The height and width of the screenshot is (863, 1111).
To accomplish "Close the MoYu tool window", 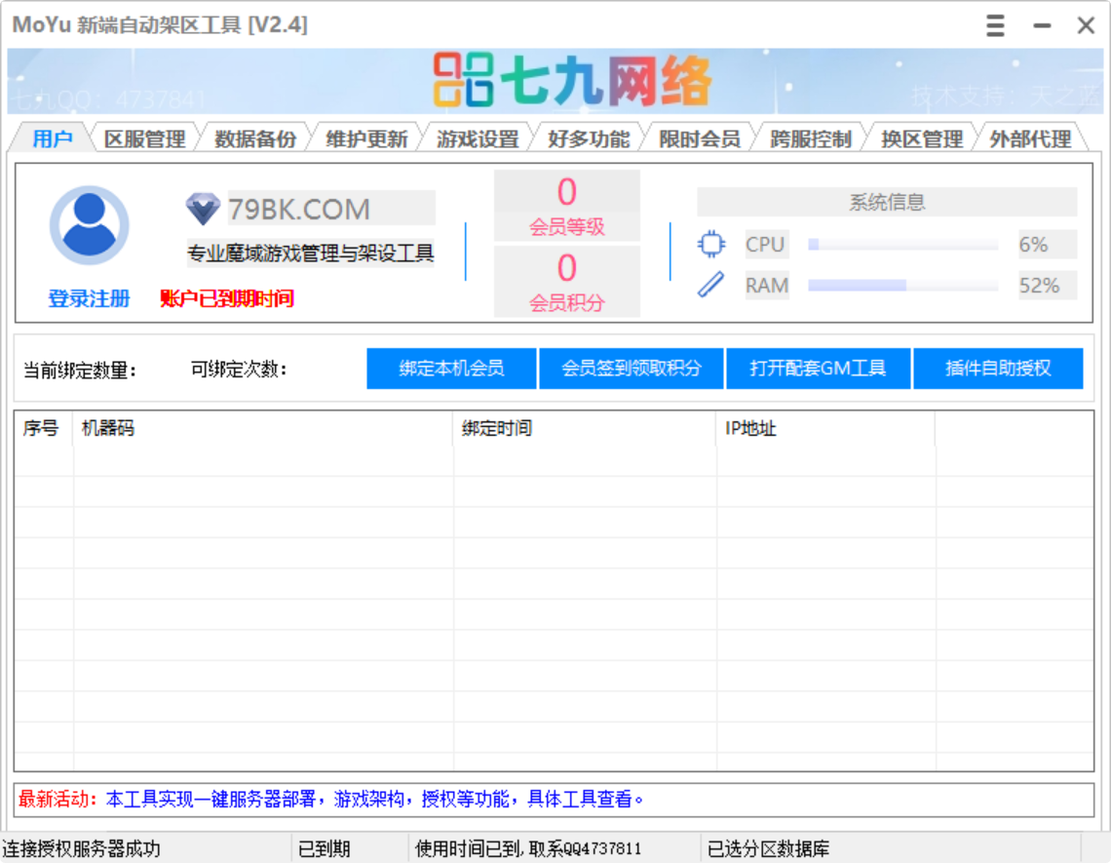I will coord(1086,25).
